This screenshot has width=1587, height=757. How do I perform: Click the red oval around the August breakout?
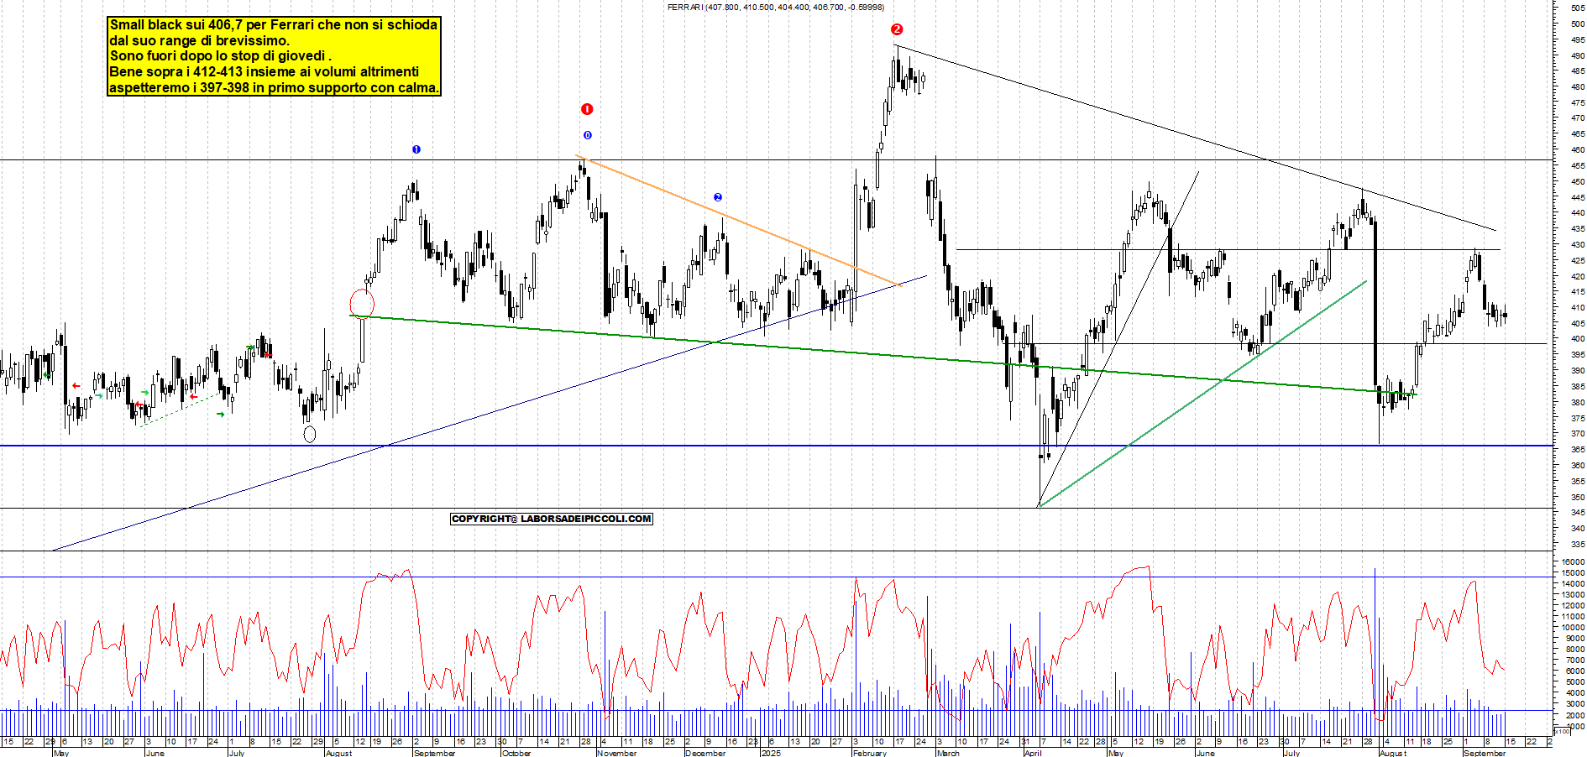pos(362,304)
